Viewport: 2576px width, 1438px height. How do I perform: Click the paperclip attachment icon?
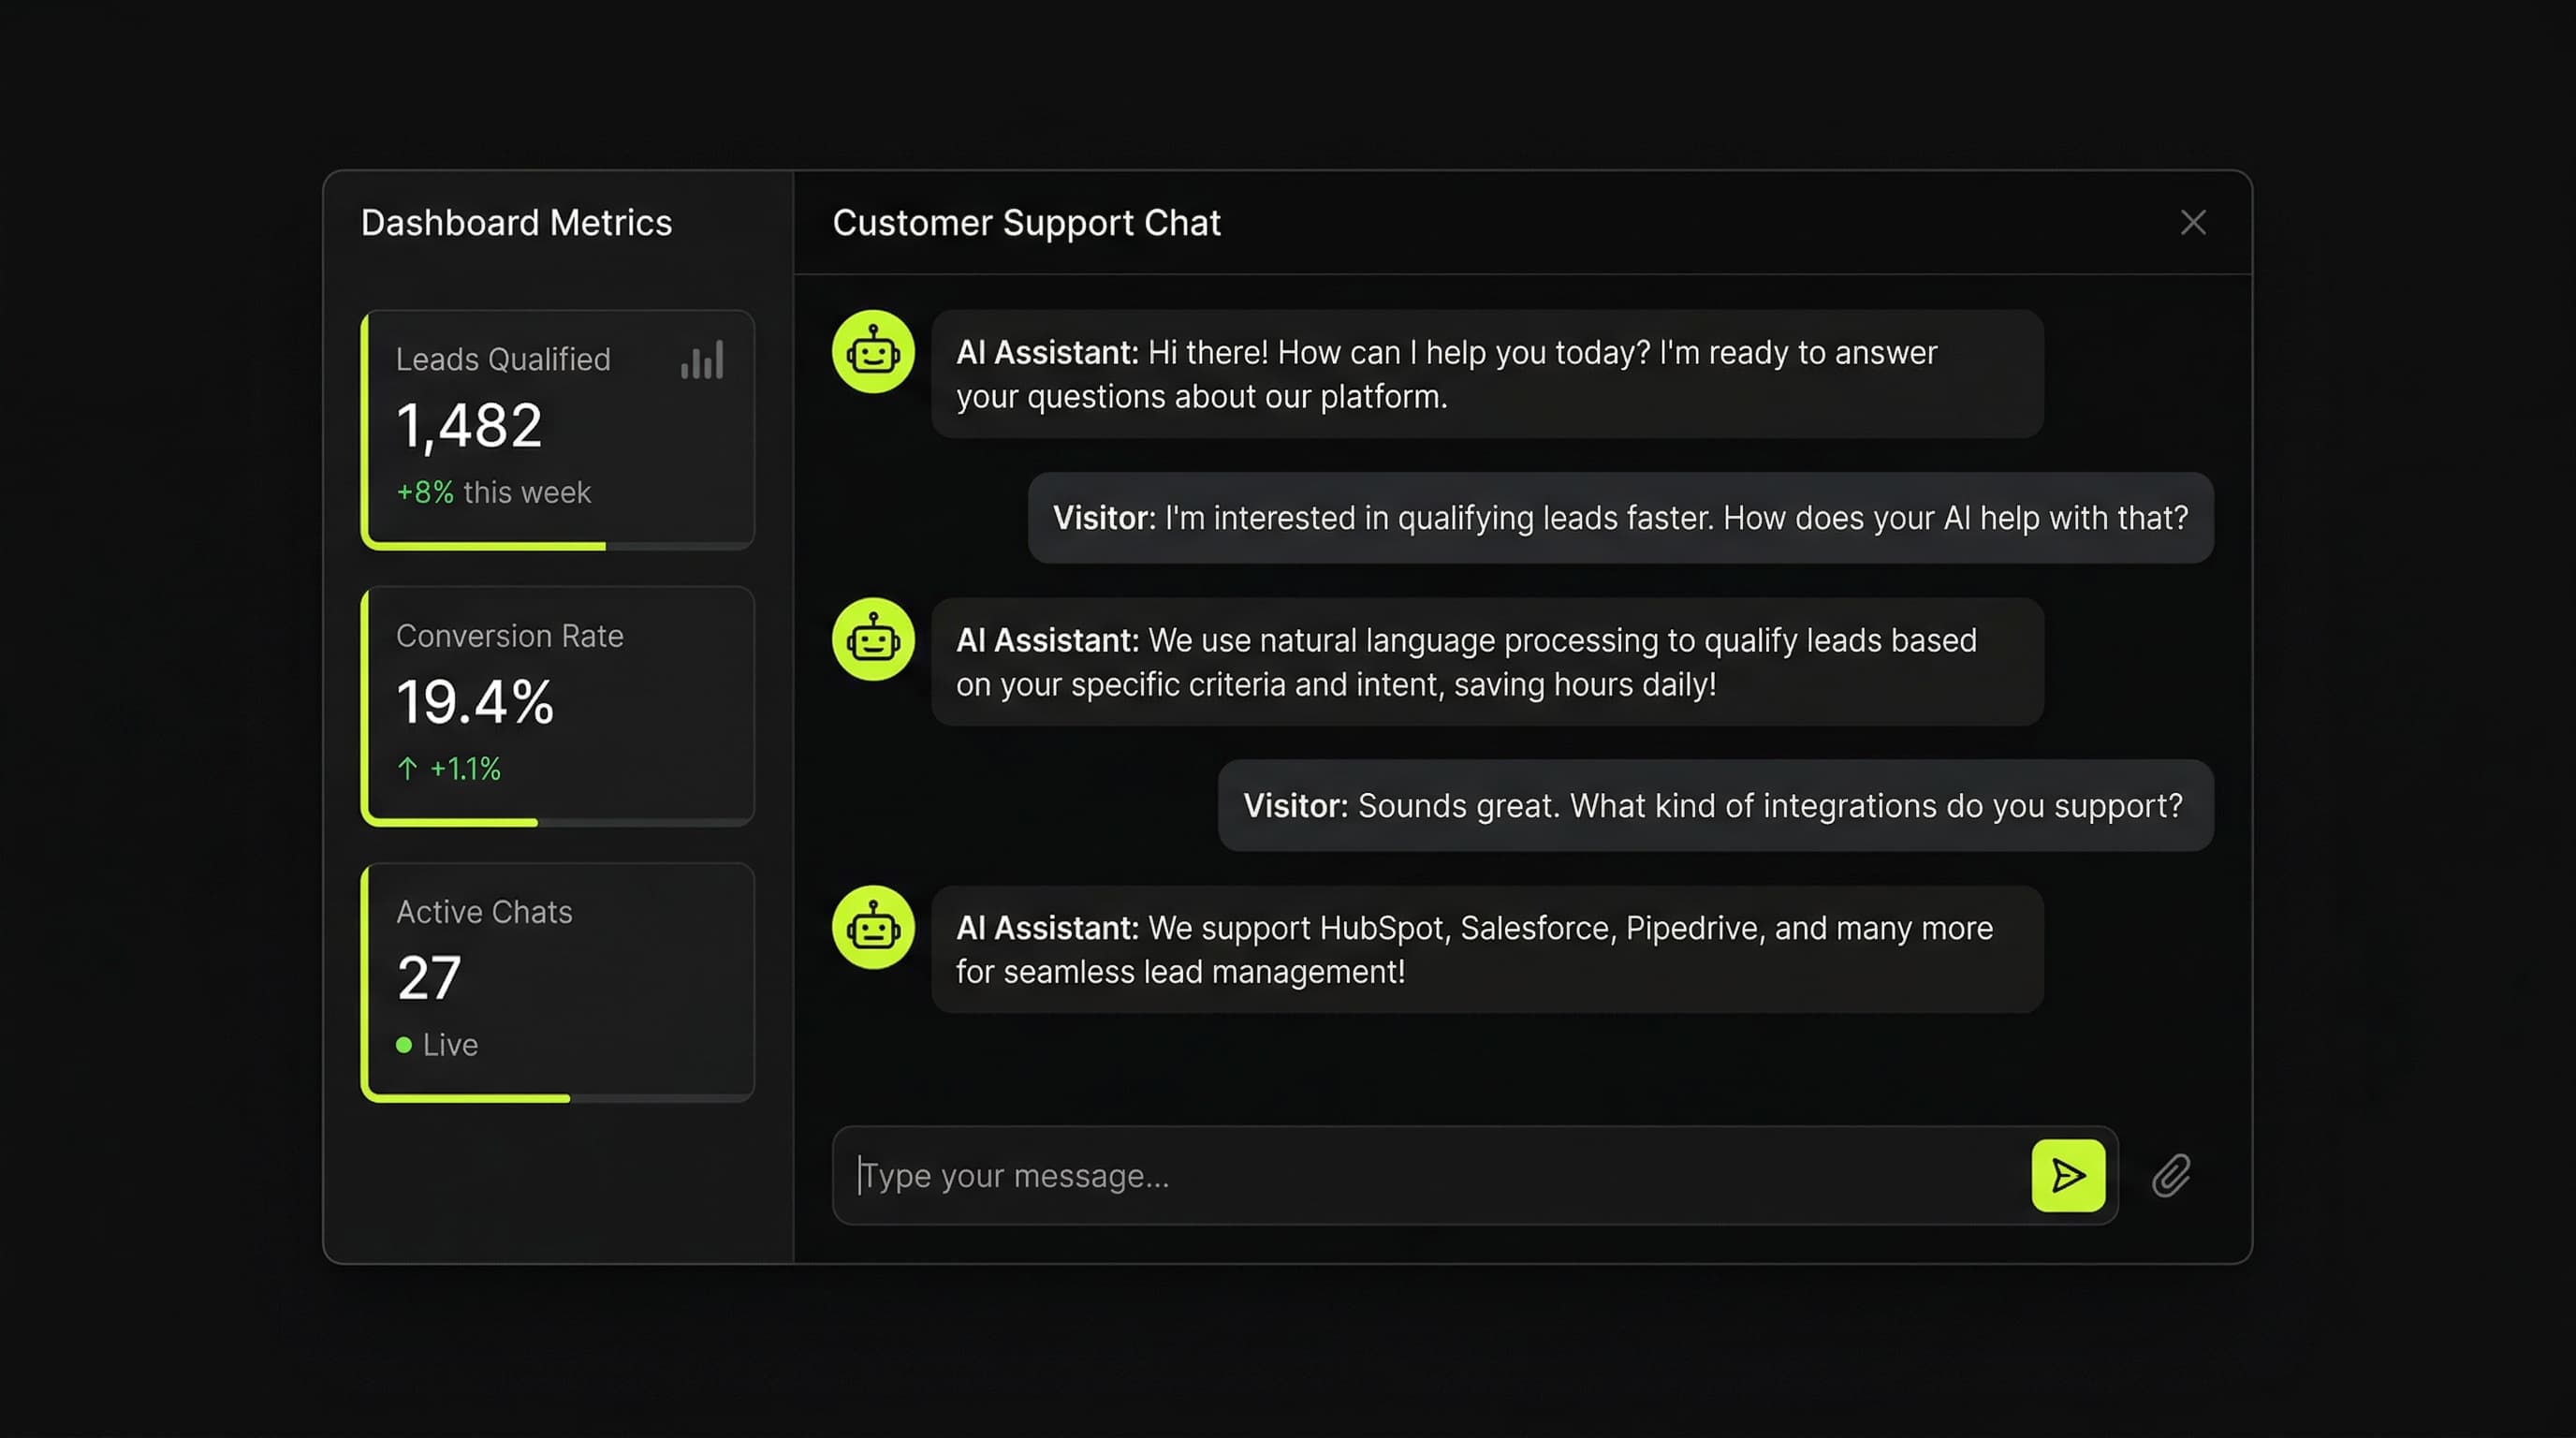2170,1176
